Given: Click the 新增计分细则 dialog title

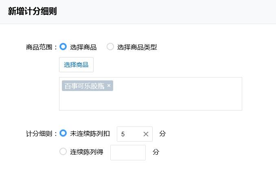Looking at the screenshot, I should tap(32, 11).
